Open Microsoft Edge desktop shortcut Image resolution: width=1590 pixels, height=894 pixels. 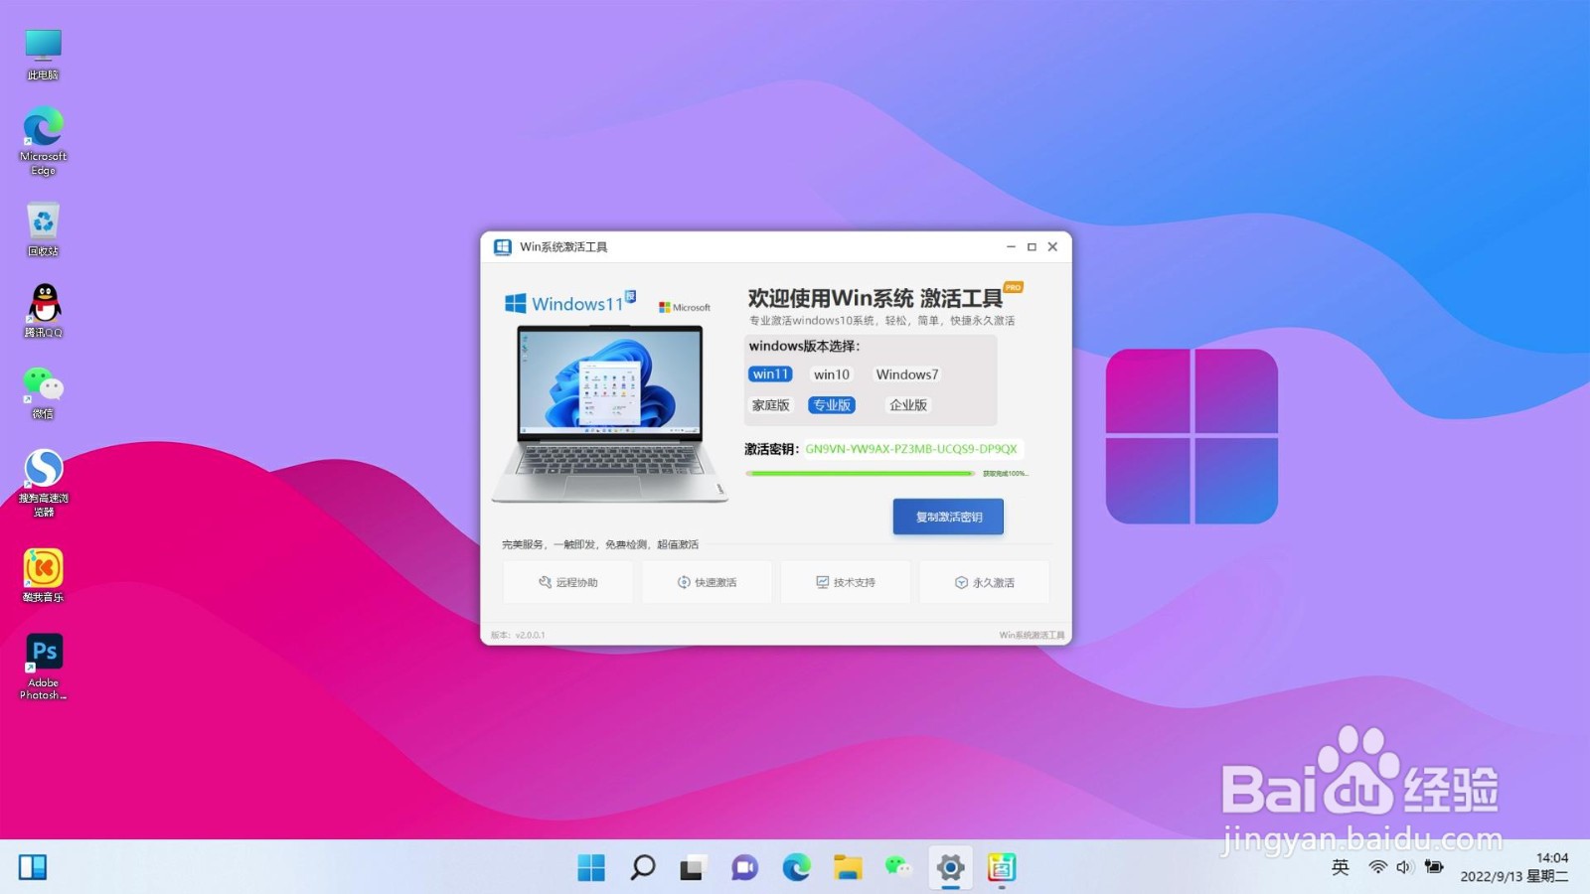point(43,141)
